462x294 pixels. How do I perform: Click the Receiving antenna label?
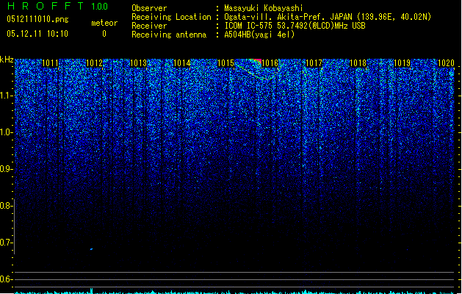169,35
